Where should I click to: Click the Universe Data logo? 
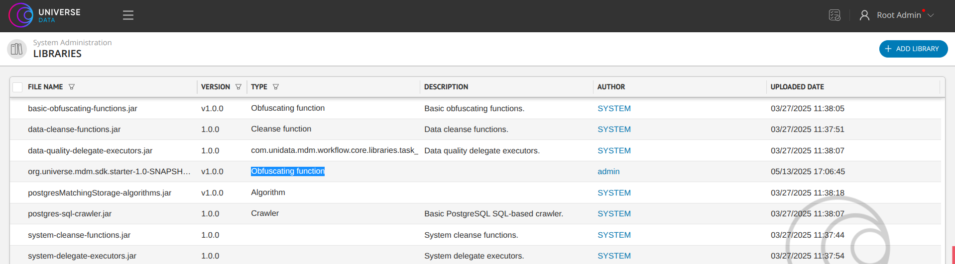point(44,15)
